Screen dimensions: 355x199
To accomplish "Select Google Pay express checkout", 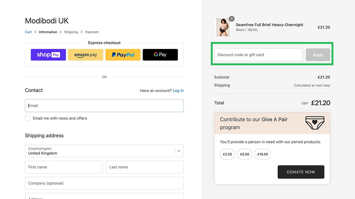I will (x=160, y=55).
